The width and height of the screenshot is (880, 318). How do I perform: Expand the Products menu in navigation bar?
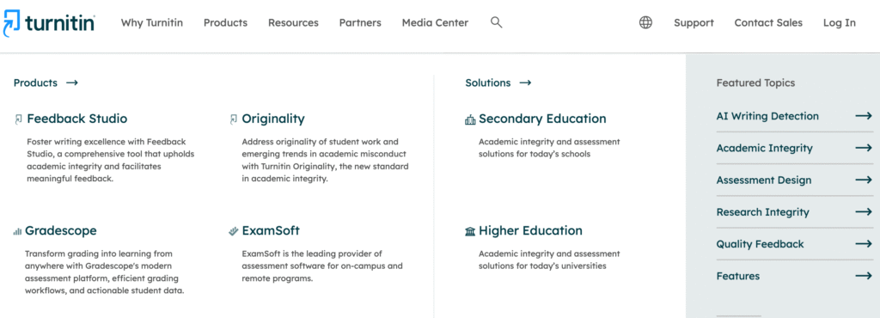(x=225, y=22)
